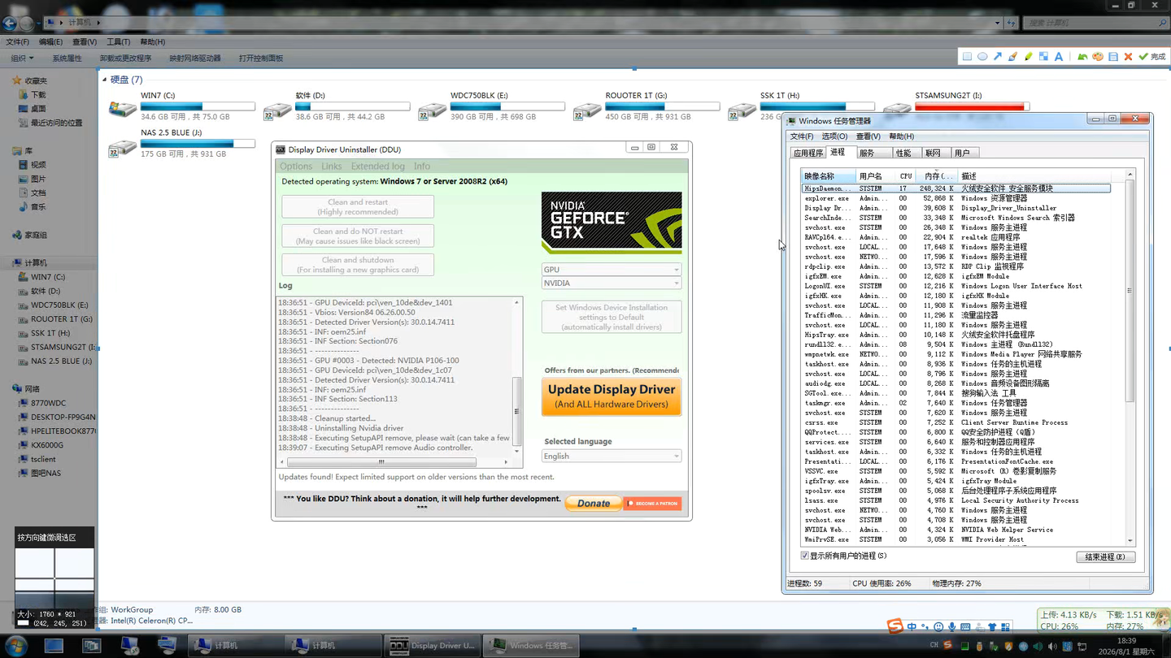Select the rectangle annotation tool
This screenshot has width=1171, height=658.
pos(967,57)
